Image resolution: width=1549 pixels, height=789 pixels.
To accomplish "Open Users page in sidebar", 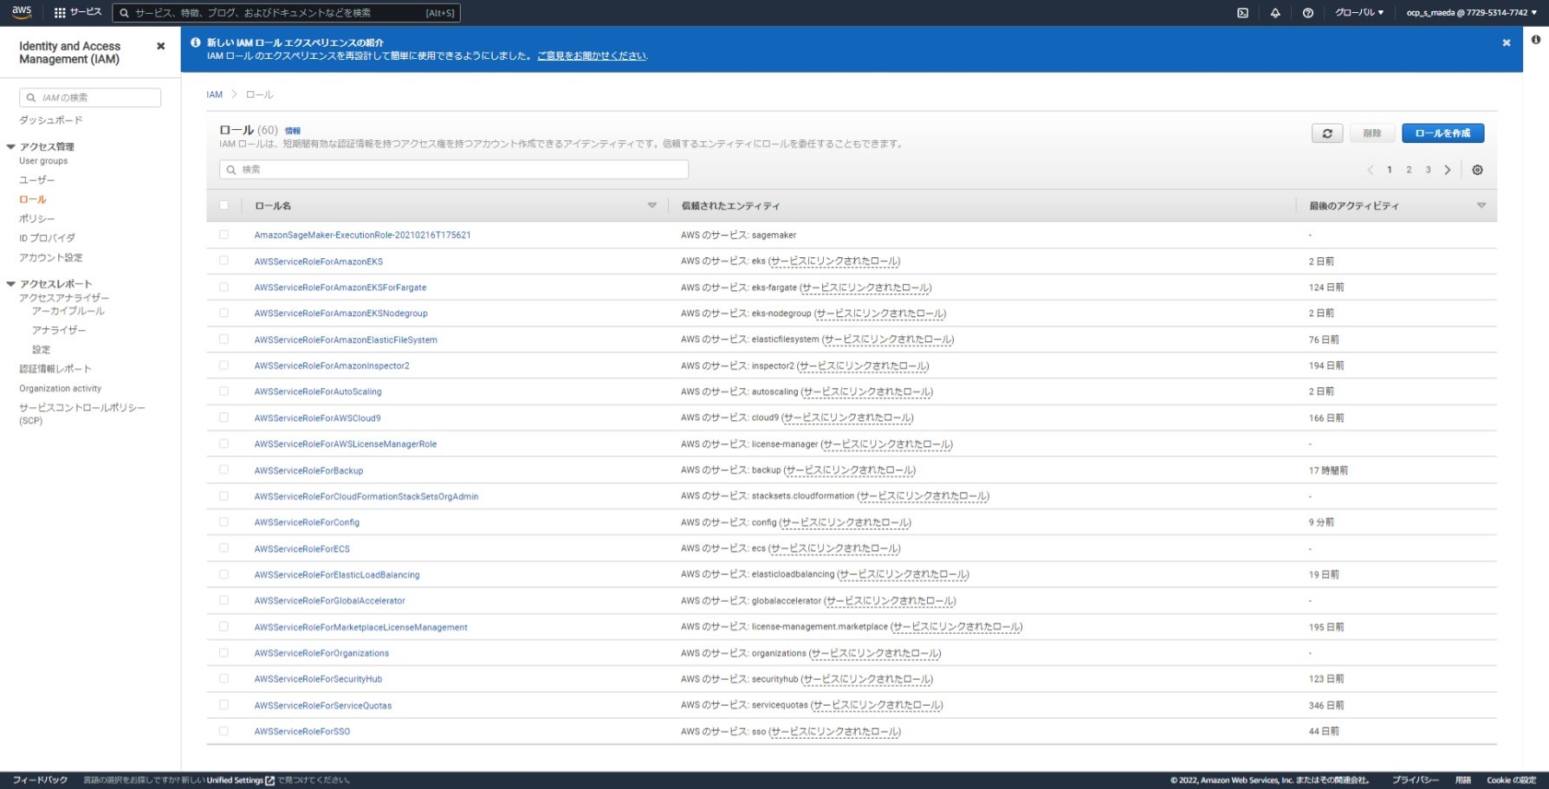I will pyautogui.click(x=37, y=180).
